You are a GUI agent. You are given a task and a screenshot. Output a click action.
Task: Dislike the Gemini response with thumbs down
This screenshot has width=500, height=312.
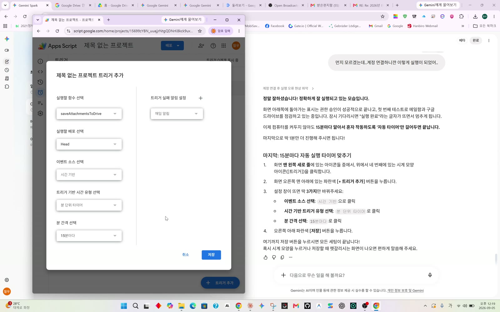coord(274,257)
